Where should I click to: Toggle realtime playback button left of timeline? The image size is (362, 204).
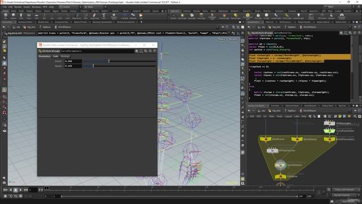pos(6,196)
